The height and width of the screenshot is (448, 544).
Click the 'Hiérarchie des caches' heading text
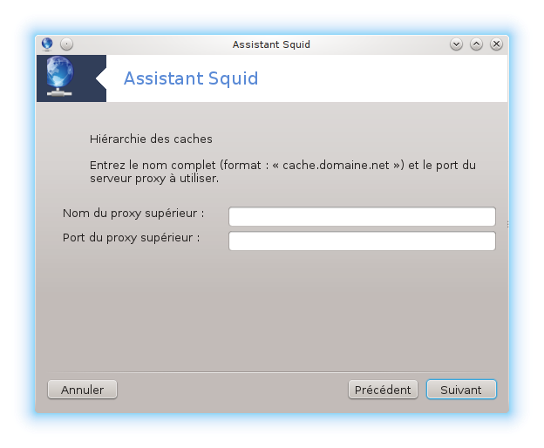pyautogui.click(x=151, y=139)
